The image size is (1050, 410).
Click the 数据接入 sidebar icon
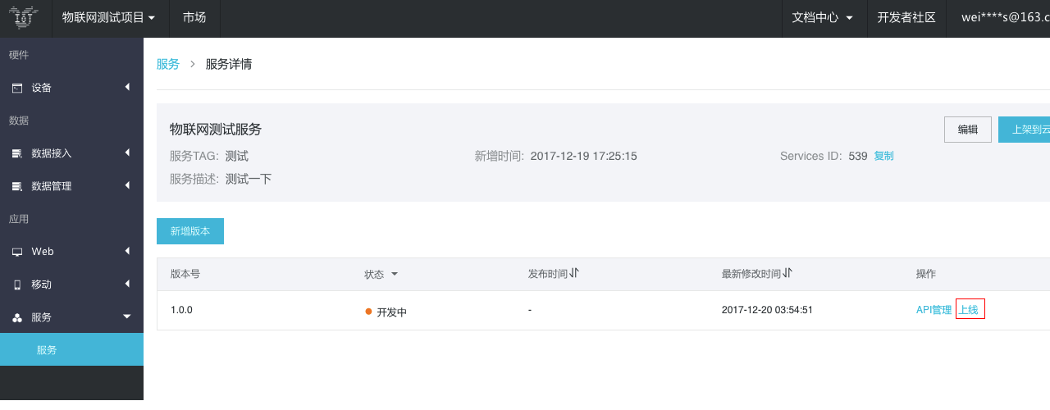pos(17,153)
